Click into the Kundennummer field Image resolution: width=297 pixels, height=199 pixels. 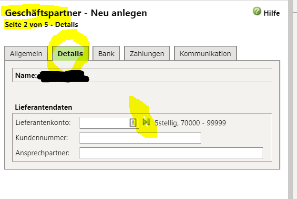[140, 138]
